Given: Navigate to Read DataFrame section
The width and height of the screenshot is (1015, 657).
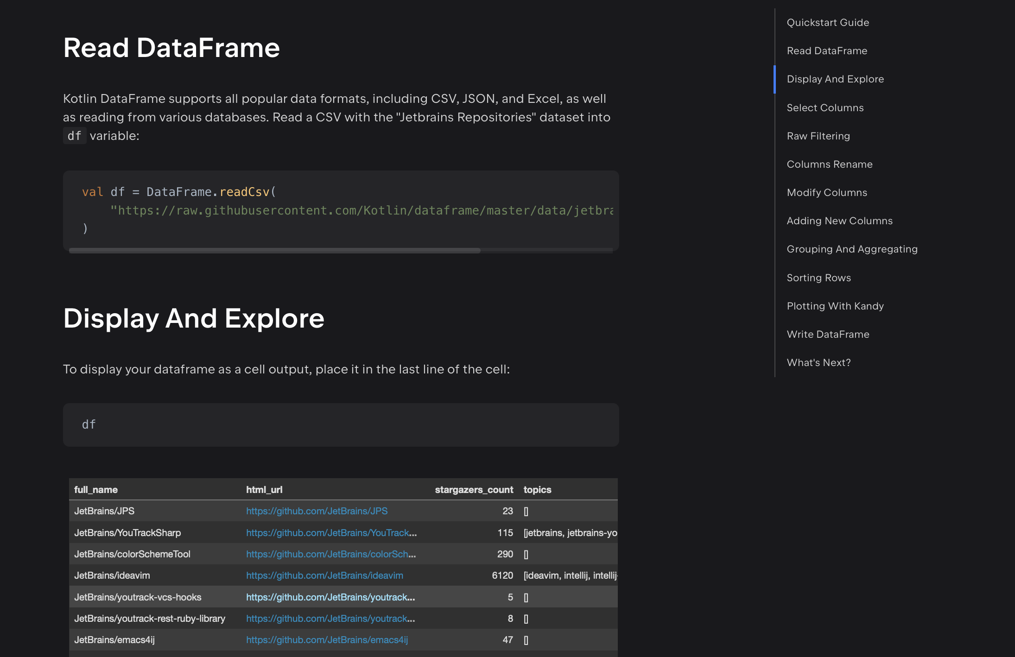Looking at the screenshot, I should pyautogui.click(x=827, y=51).
